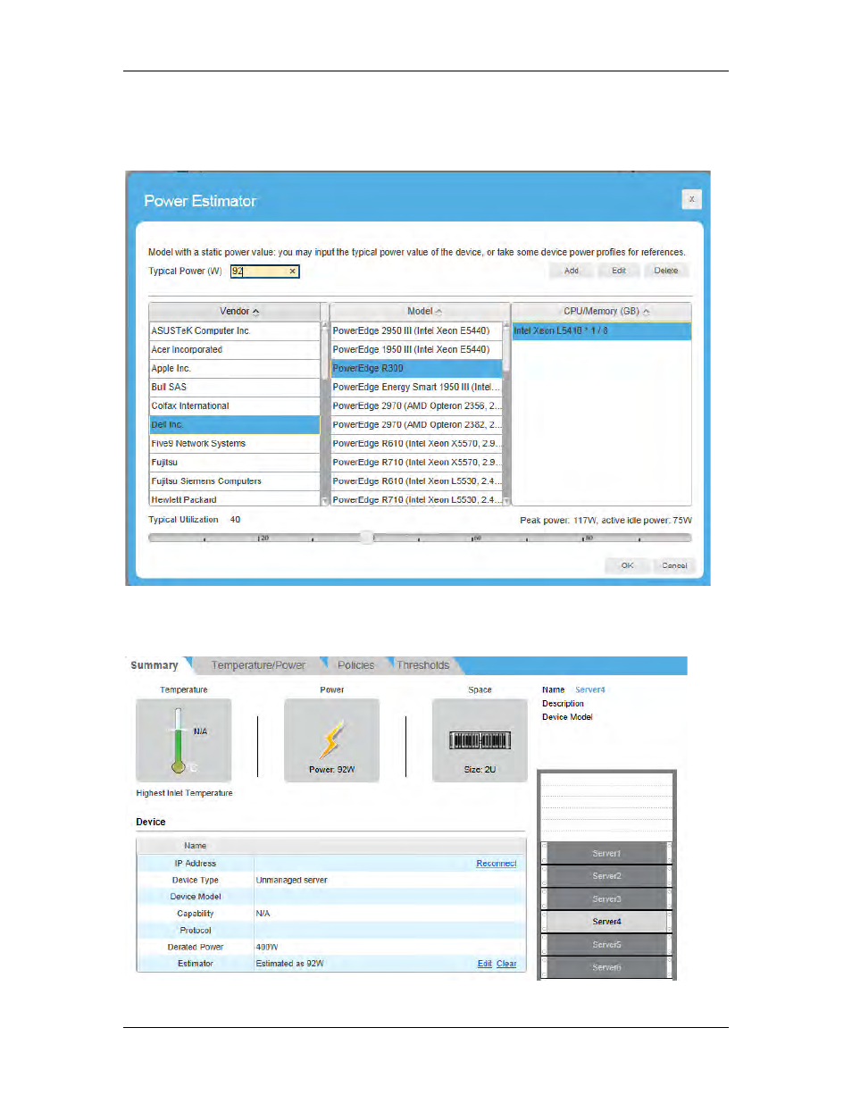Select vendor ASUSTeK Computer Inc.
The width and height of the screenshot is (852, 1103).
click(234, 331)
